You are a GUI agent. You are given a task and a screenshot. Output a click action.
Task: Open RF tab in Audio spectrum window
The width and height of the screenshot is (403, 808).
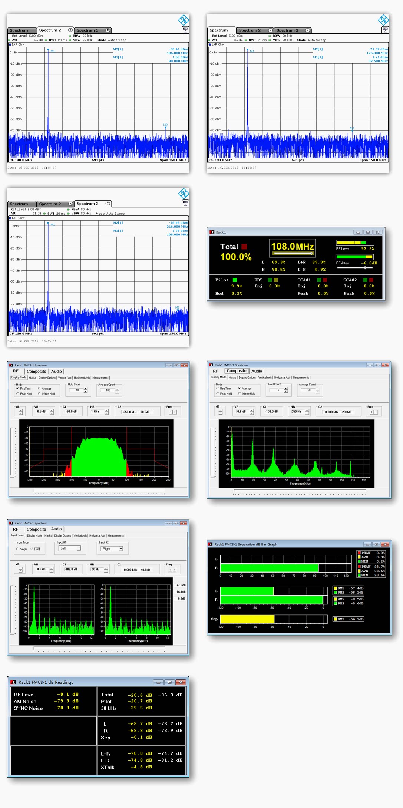[16, 529]
